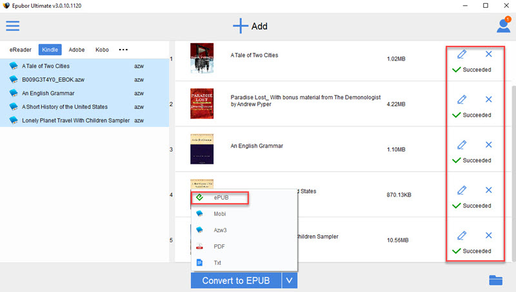Click the 1.10MB file size
Image resolution: width=516 pixels, height=292 pixels.
pos(396,150)
